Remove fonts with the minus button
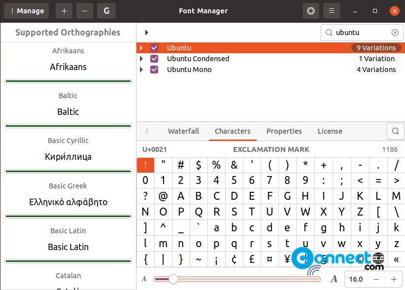Image resolution: width=405 pixels, height=290 pixels. 85,11
